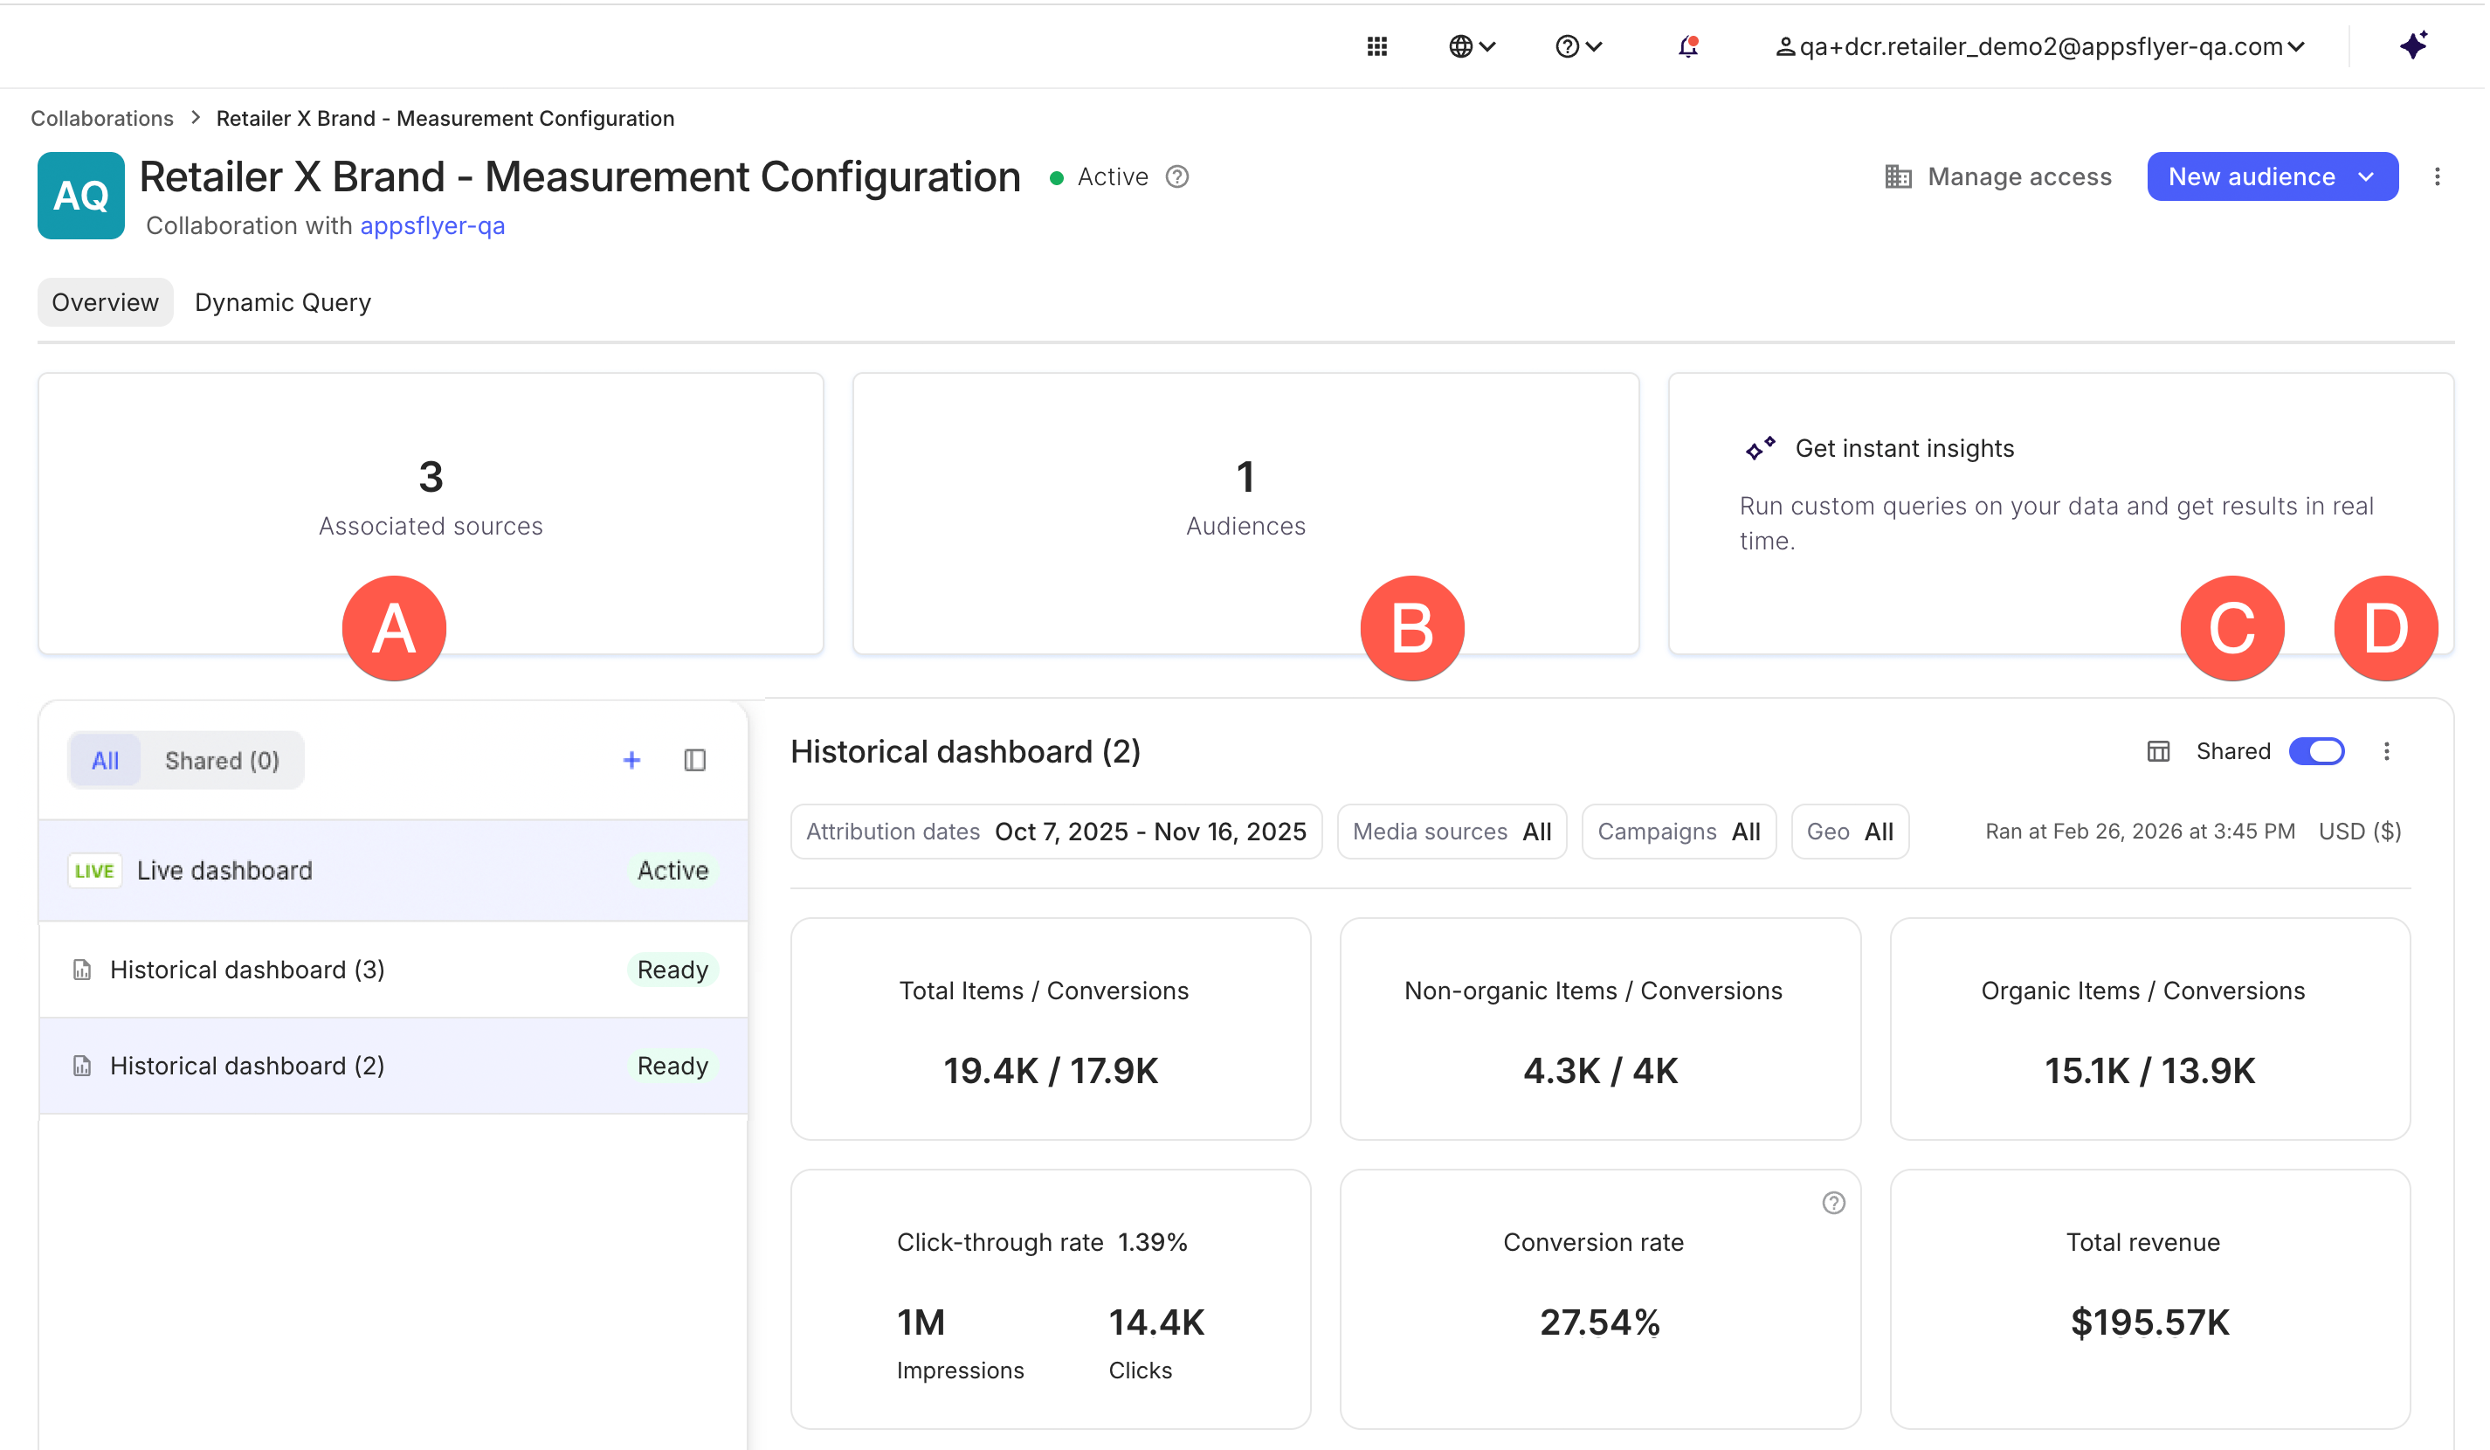Open the qa+dcr.retailer_demo2 account menu
The height and width of the screenshot is (1450, 2490).
(x=2040, y=46)
